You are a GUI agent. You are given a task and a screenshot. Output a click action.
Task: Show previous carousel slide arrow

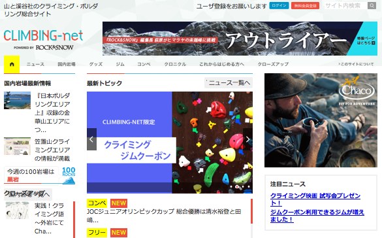click(91, 139)
